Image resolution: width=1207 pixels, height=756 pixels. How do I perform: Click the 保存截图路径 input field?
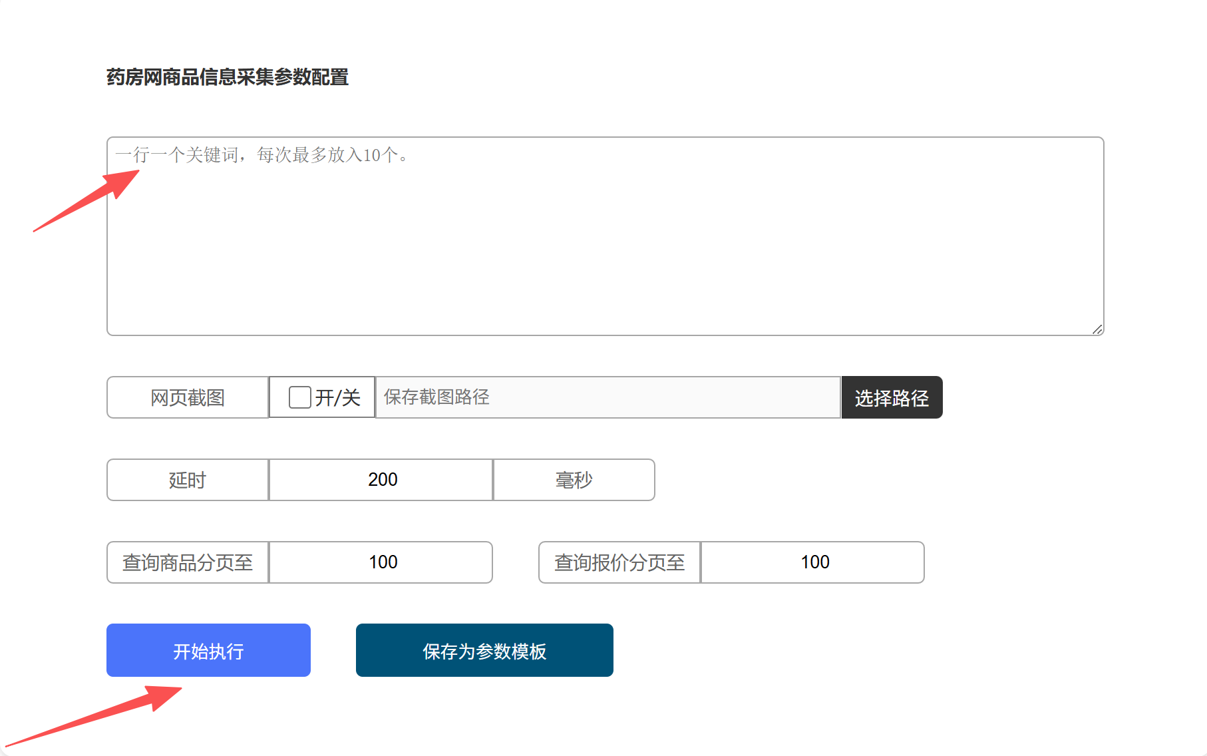pyautogui.click(x=607, y=397)
